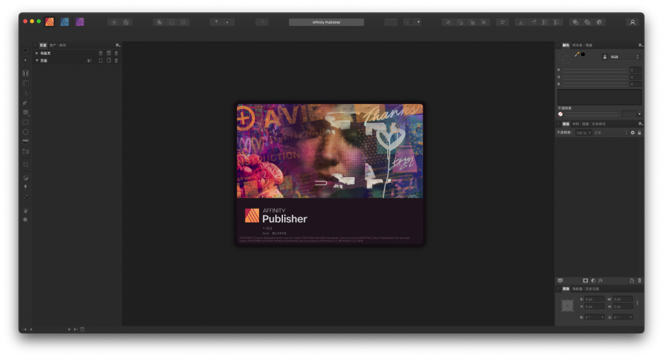663x358 pixels.
Task: Open the colour opacity value dropdown arrow
Action: tap(639, 114)
